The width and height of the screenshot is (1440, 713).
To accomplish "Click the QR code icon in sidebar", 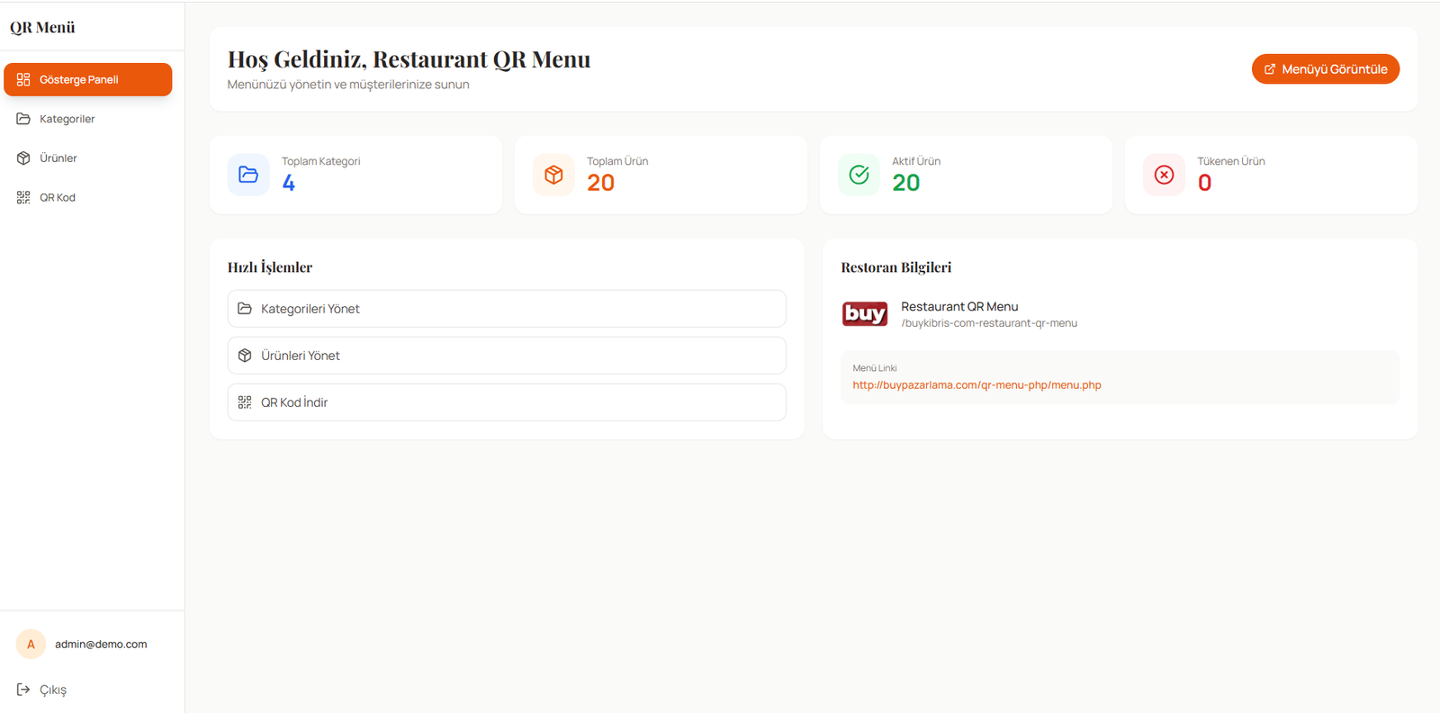I will click(x=23, y=197).
